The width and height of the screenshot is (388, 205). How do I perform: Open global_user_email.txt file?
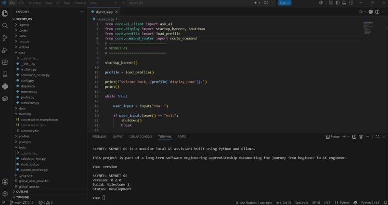pos(33,181)
